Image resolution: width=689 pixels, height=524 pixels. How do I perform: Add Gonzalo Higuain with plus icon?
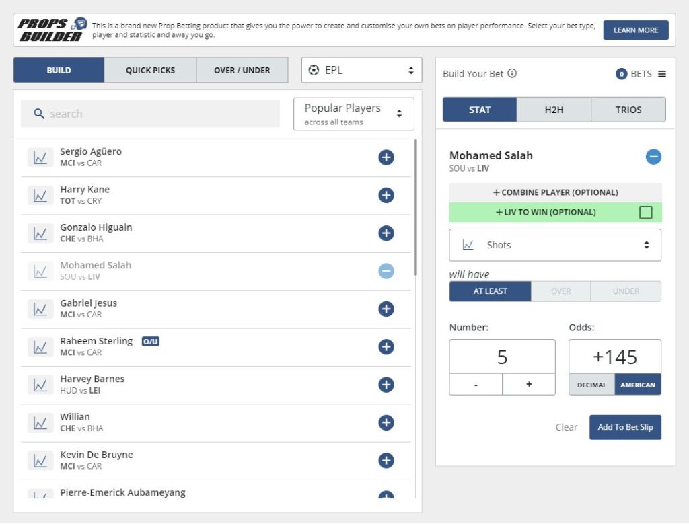(x=386, y=233)
